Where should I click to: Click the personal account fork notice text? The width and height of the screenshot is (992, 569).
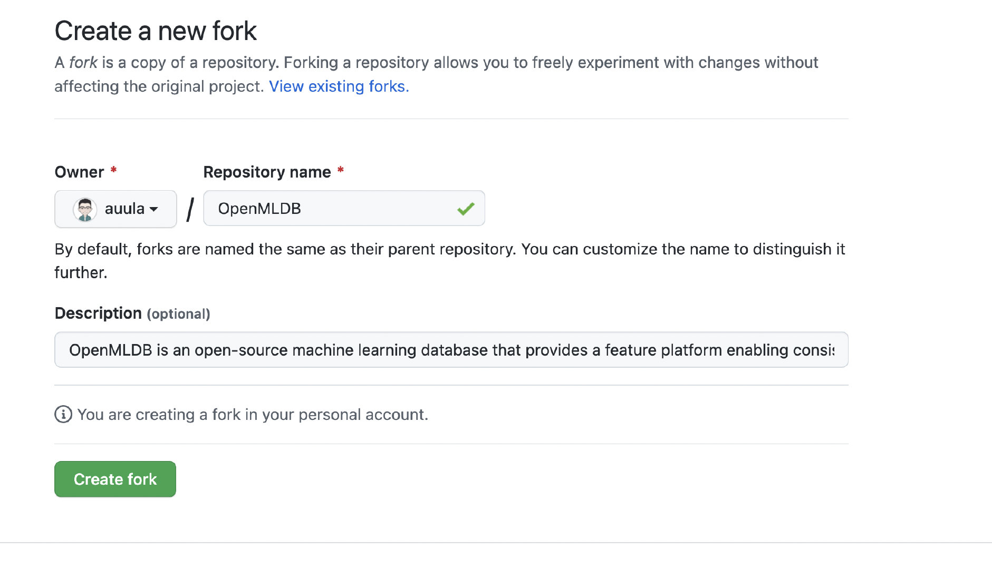pos(253,415)
